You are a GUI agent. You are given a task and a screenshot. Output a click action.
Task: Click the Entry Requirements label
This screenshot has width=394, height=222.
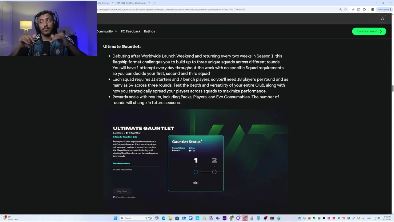coord(122,163)
